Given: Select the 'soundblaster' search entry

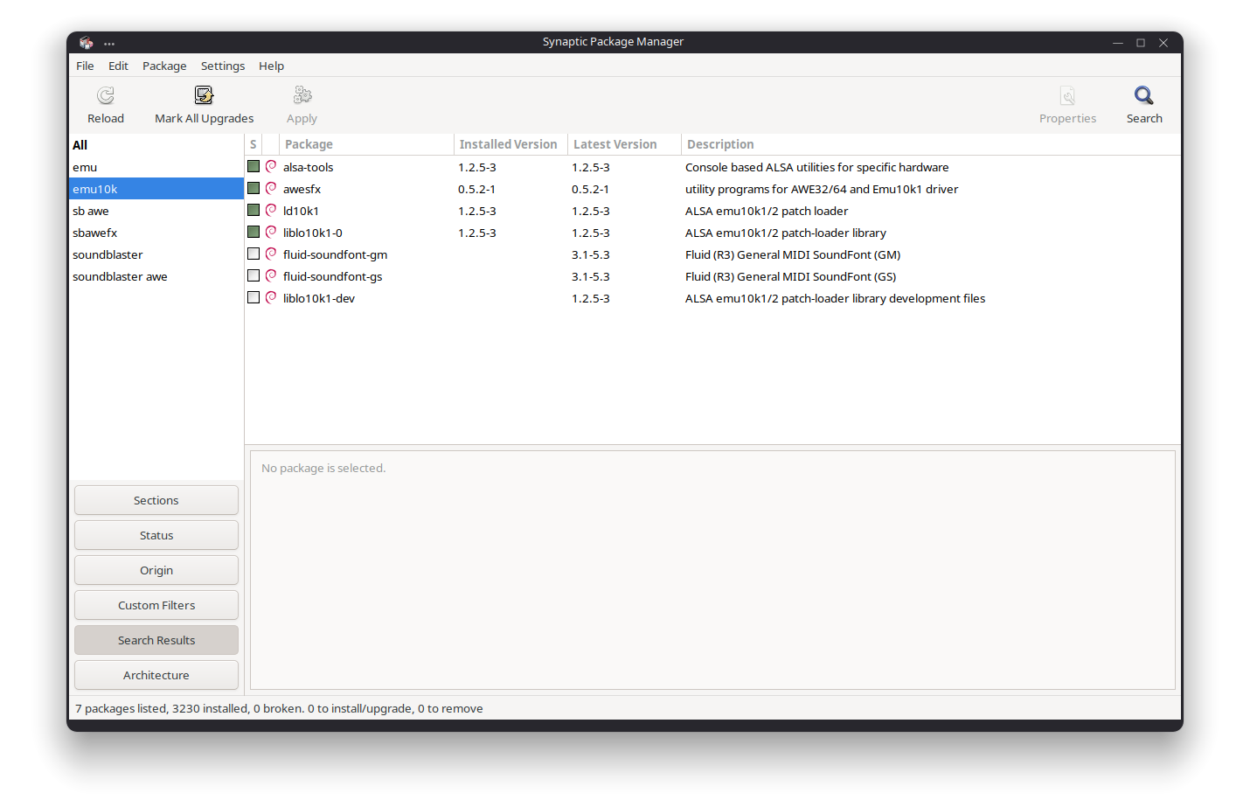Looking at the screenshot, I should click(156, 254).
